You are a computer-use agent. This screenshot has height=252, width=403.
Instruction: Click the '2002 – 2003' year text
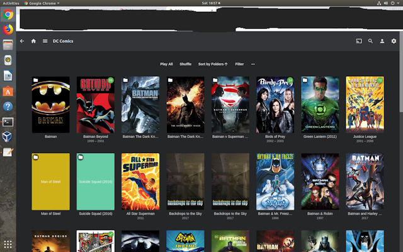point(275,141)
